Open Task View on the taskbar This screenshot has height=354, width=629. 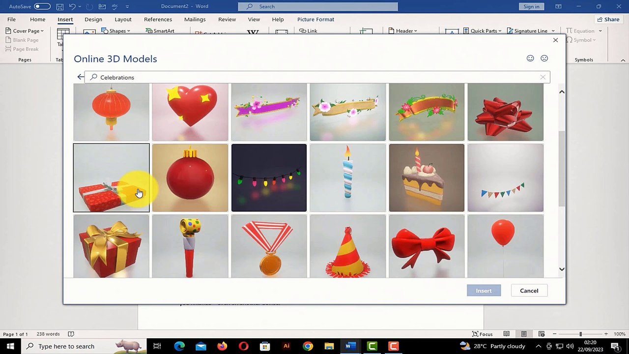[x=157, y=346]
